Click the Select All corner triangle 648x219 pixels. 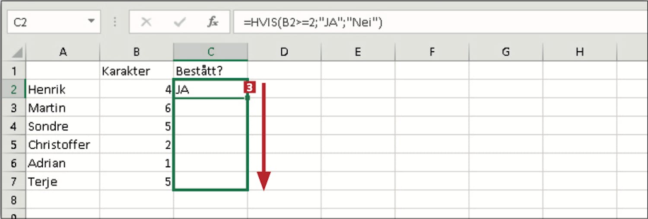17,53
